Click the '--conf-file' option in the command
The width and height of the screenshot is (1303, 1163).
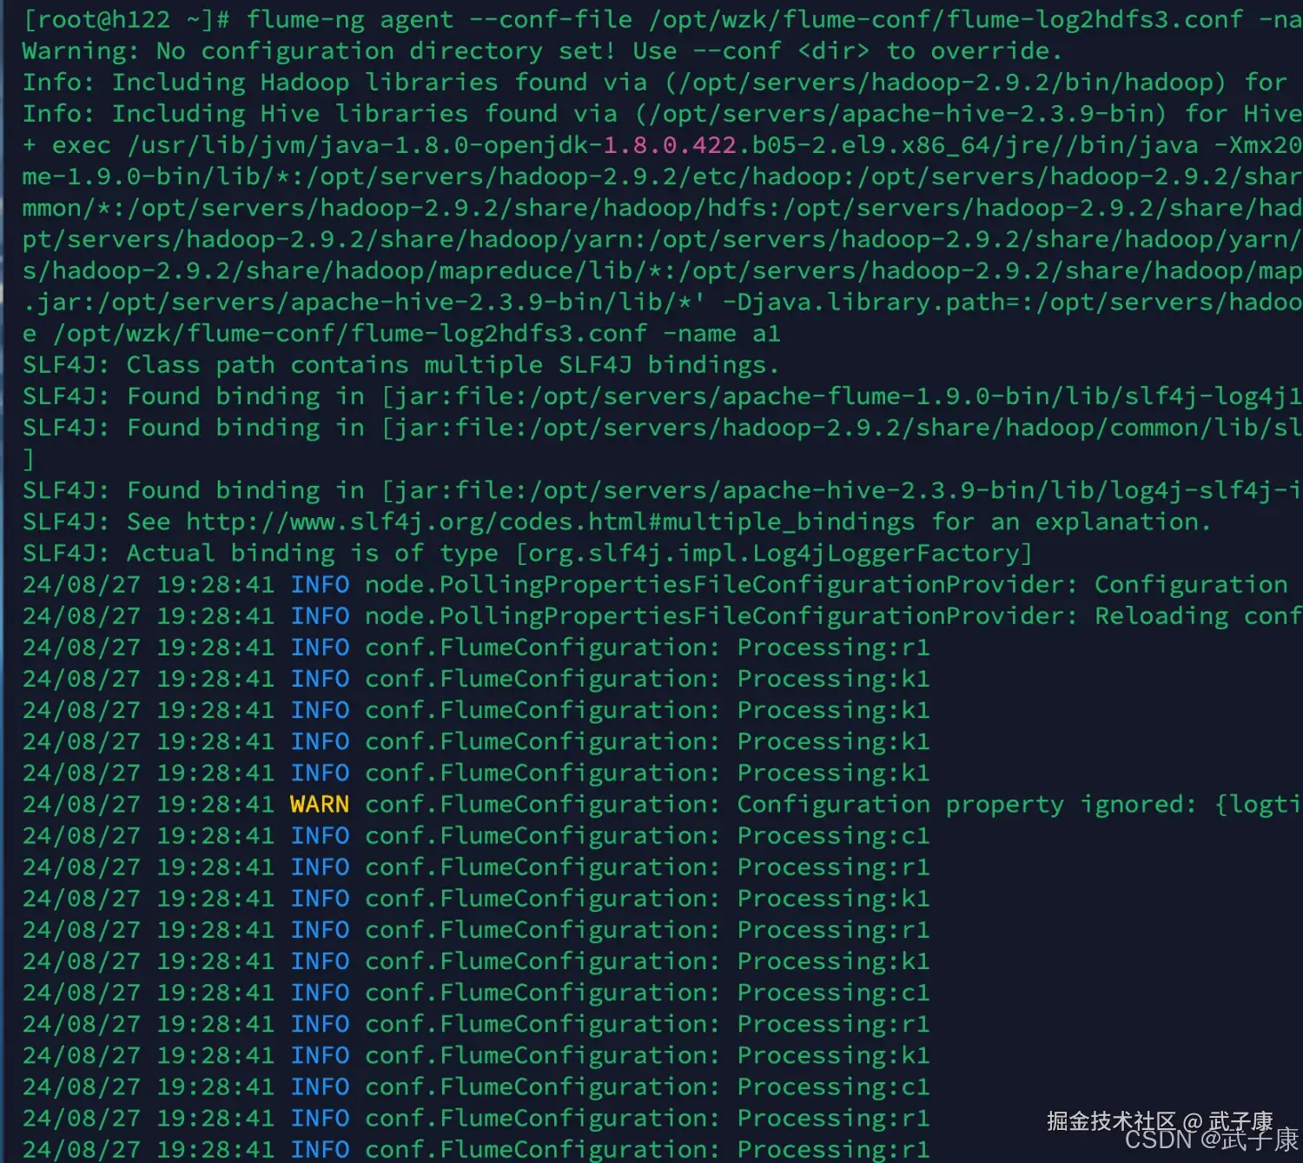pyautogui.click(x=551, y=19)
